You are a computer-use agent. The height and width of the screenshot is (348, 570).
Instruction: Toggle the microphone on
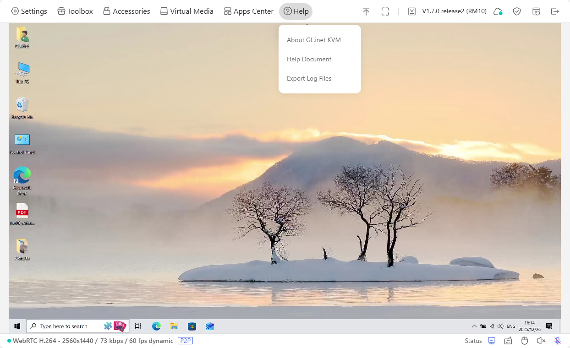pyautogui.click(x=557, y=341)
